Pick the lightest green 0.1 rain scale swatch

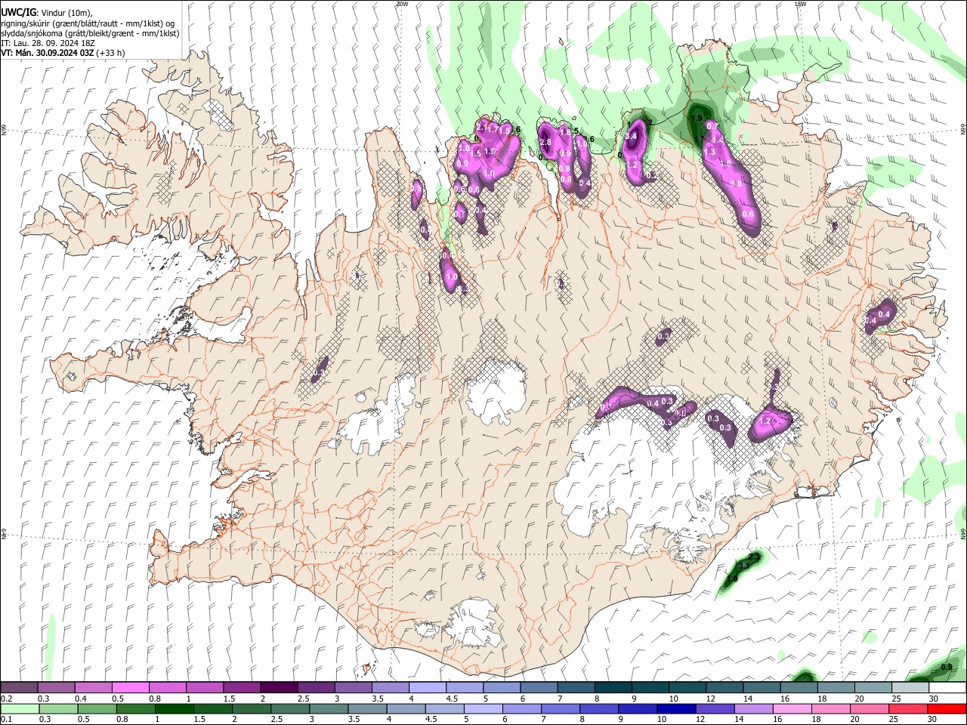pos(20,708)
